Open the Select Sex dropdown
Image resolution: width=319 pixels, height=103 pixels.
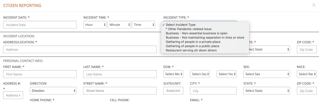pyautogui.click(x=267, y=74)
